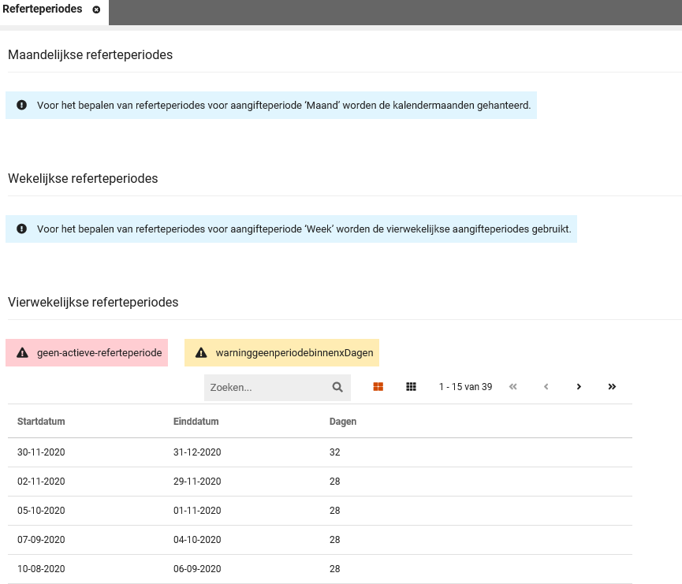Sort by the Startdatum column header
The height and width of the screenshot is (584, 682).
(41, 422)
